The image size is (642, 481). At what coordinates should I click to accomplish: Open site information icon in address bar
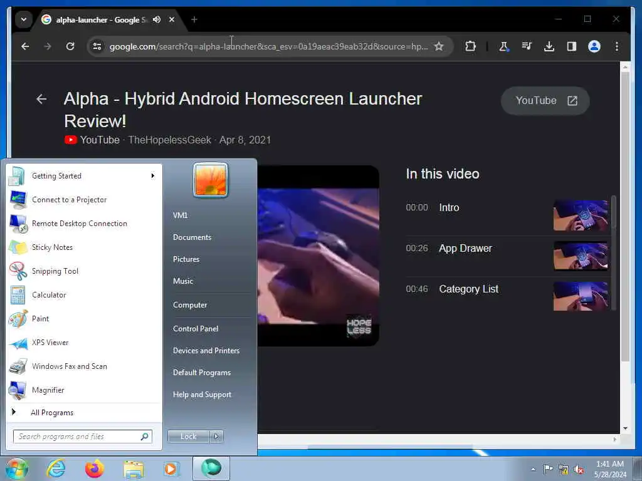coord(97,46)
